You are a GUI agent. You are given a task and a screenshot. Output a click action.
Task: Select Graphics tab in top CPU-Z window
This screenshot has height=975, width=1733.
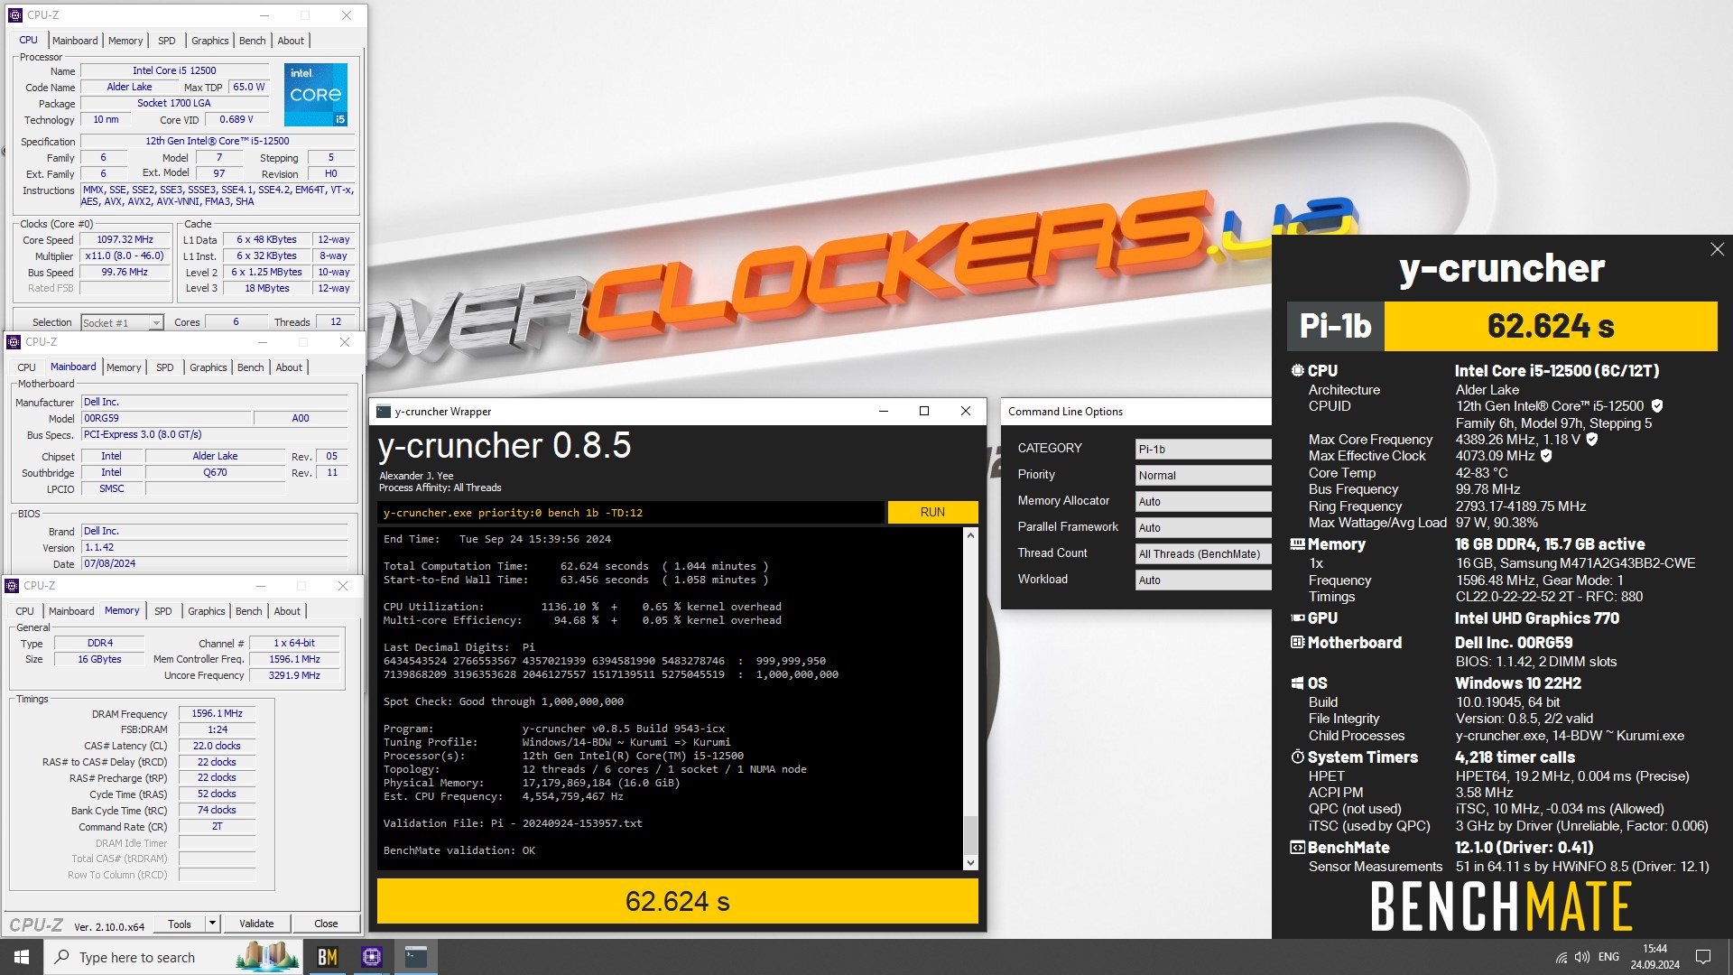[x=210, y=41]
